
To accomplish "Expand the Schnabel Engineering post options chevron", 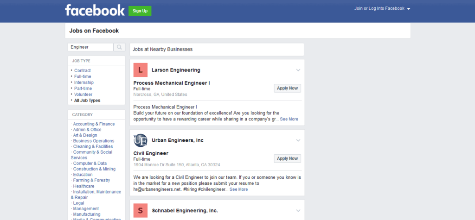I will [298, 211].
